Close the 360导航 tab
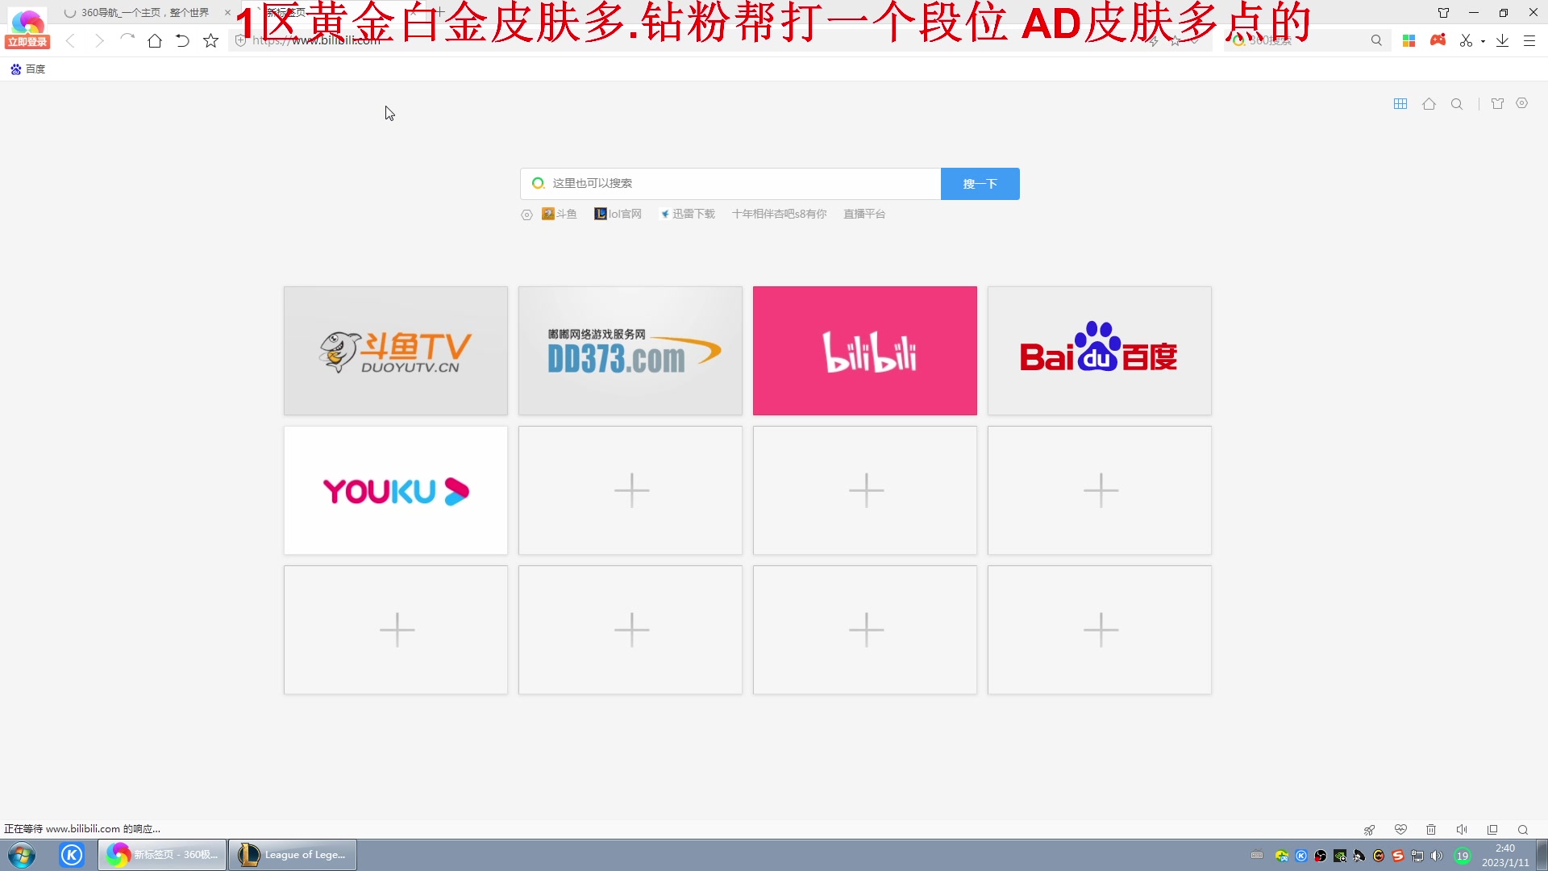 pos(227,13)
